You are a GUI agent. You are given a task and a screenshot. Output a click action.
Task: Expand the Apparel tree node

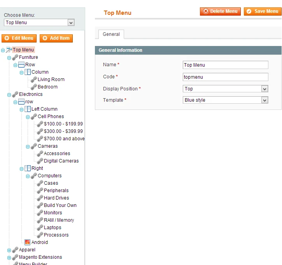click(9, 250)
